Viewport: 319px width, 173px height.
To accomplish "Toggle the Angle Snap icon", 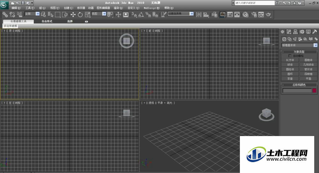I will point(141,14).
